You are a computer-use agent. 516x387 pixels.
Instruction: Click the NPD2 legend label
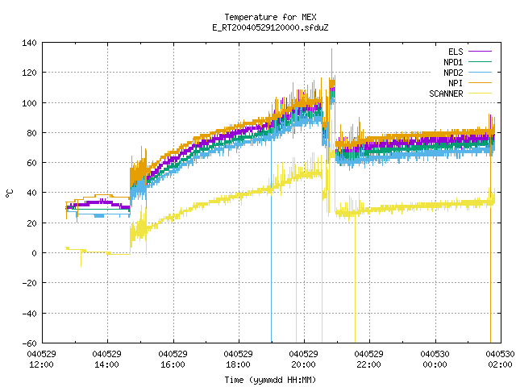pos(453,73)
